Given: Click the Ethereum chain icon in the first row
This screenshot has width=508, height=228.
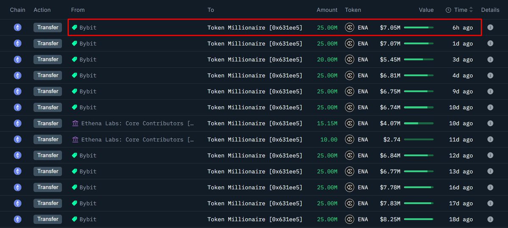Looking at the screenshot, I should (17, 27).
